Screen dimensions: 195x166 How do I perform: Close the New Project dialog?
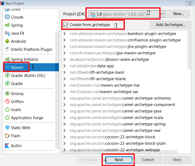[x=190, y=3]
